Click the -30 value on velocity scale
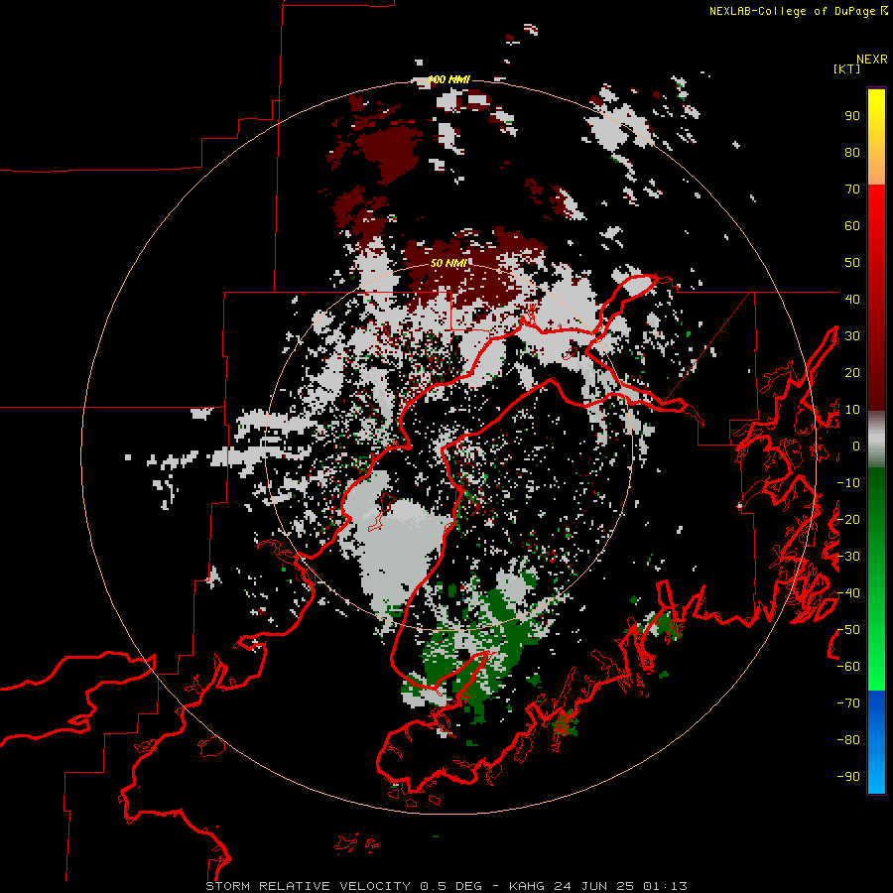893x893 pixels. click(848, 557)
